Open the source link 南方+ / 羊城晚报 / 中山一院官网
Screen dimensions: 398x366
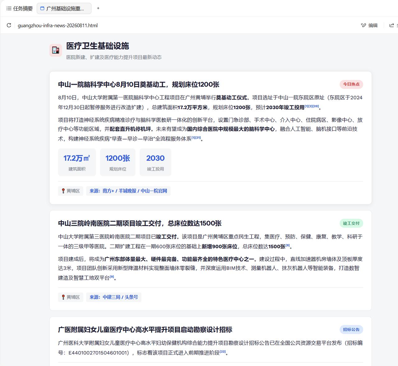(x=128, y=191)
